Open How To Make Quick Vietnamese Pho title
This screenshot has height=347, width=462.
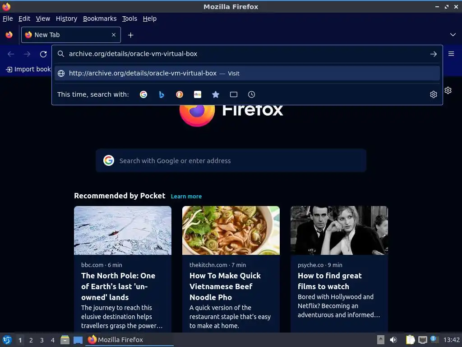pyautogui.click(x=225, y=286)
